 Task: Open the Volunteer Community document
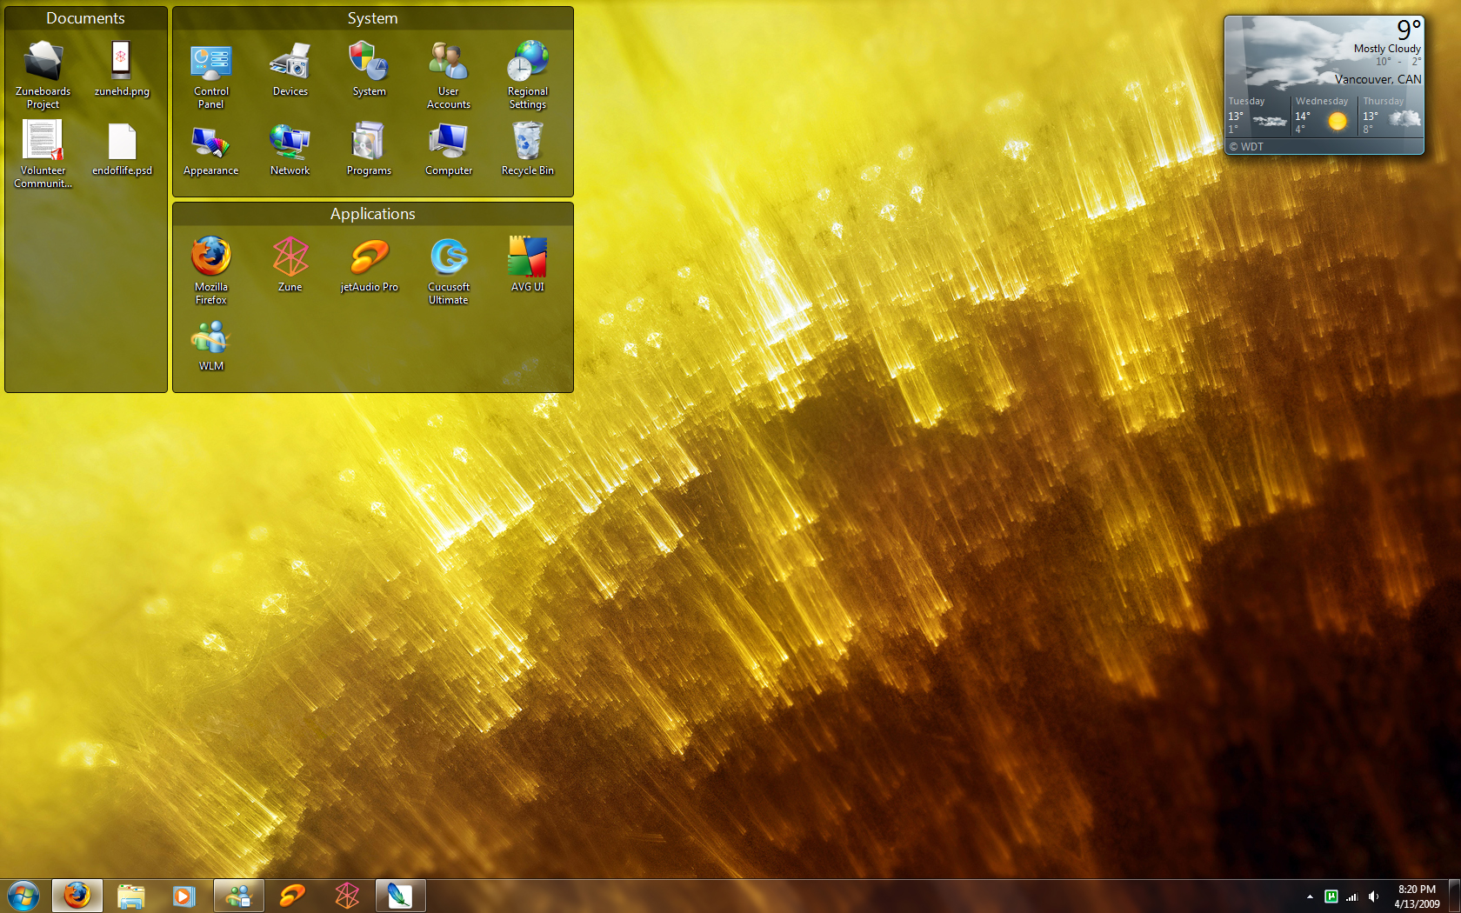point(43,155)
